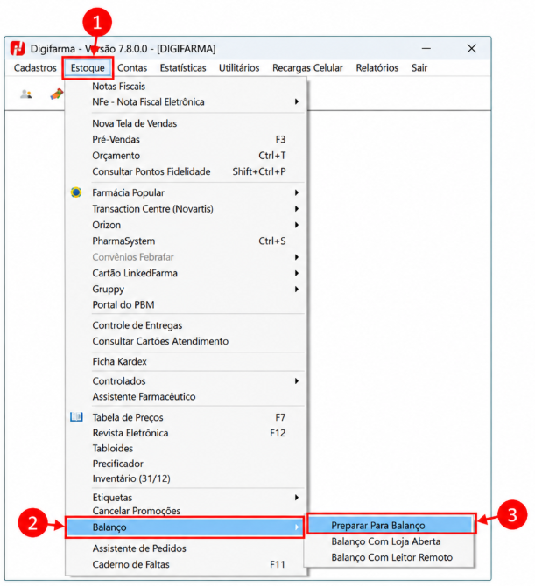Expand NFe - Nota Fiscal Eletrônica submenu arrow

[x=297, y=101]
